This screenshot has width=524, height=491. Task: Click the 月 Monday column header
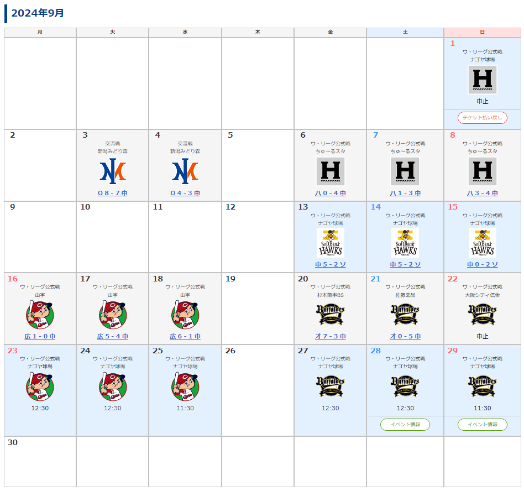click(40, 32)
